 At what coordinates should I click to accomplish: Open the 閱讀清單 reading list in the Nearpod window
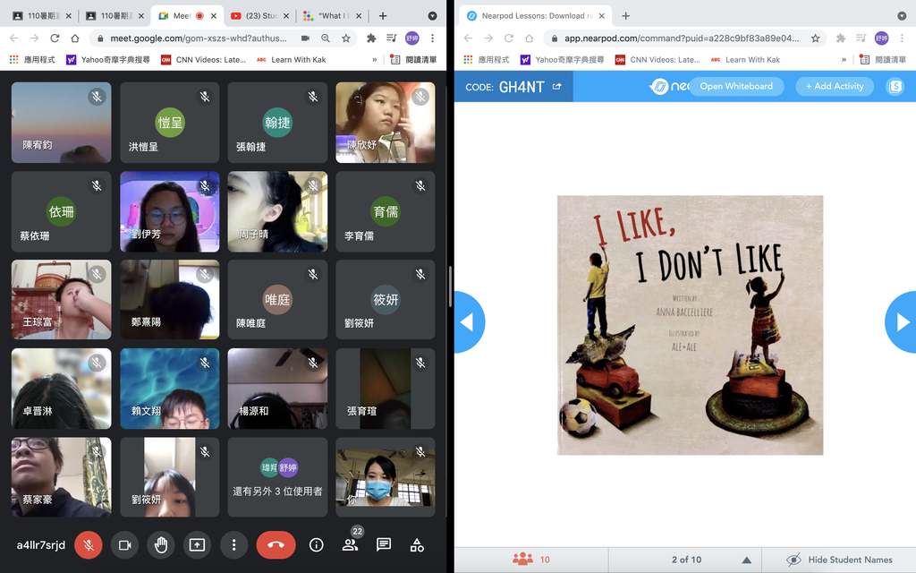tap(883, 60)
